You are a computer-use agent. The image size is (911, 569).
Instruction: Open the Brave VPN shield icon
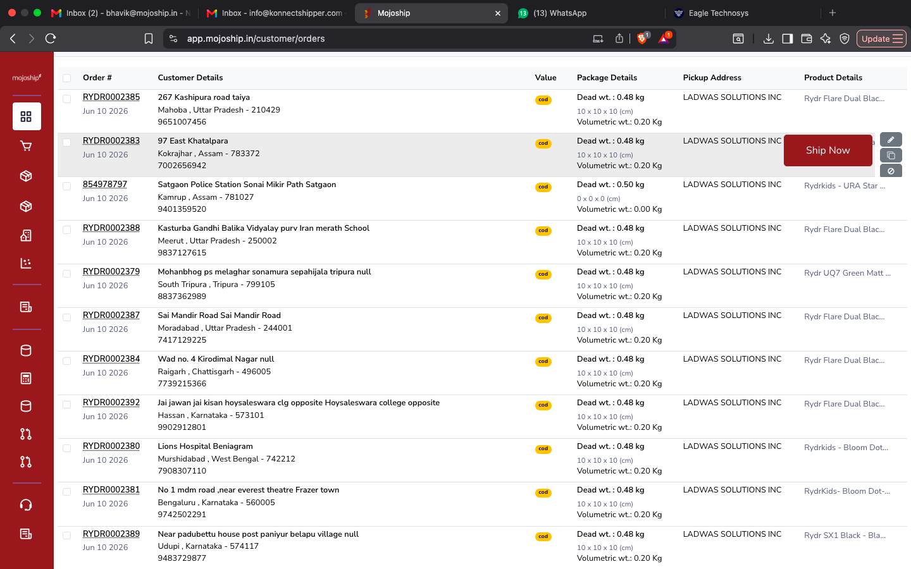coord(845,39)
